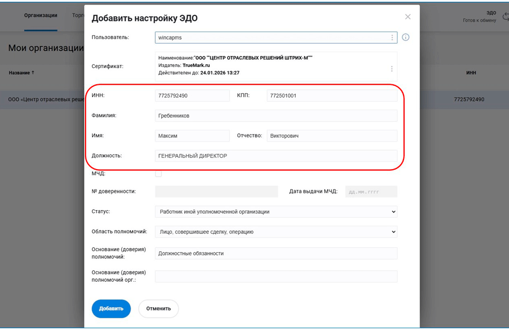The height and width of the screenshot is (330, 509).
Task: Click the Основание (доверия) полномочий орг. field
Action: pyautogui.click(x=275, y=276)
